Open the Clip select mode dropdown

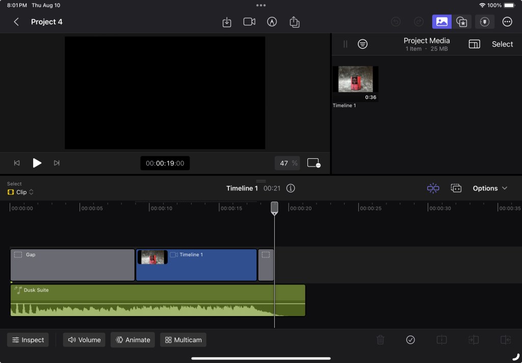[x=21, y=192]
